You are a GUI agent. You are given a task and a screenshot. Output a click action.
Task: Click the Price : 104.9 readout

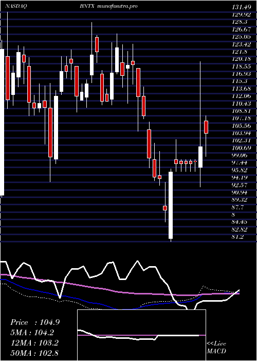[35, 322]
